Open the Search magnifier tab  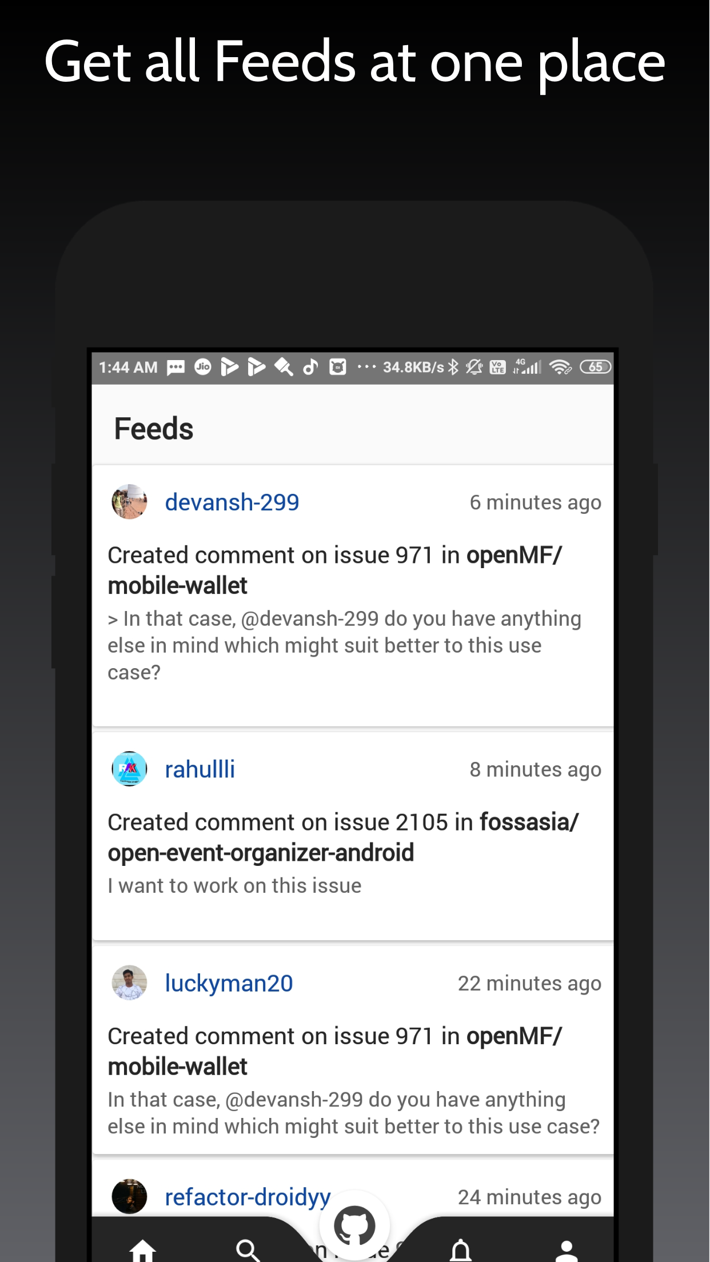(248, 1251)
